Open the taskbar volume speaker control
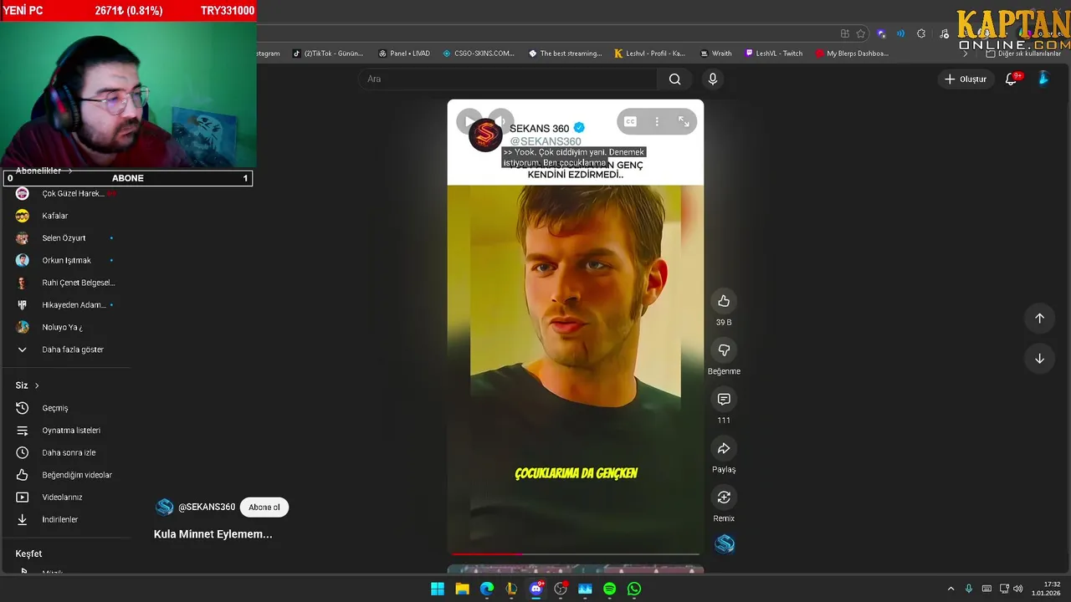The width and height of the screenshot is (1071, 602). coord(1018,589)
